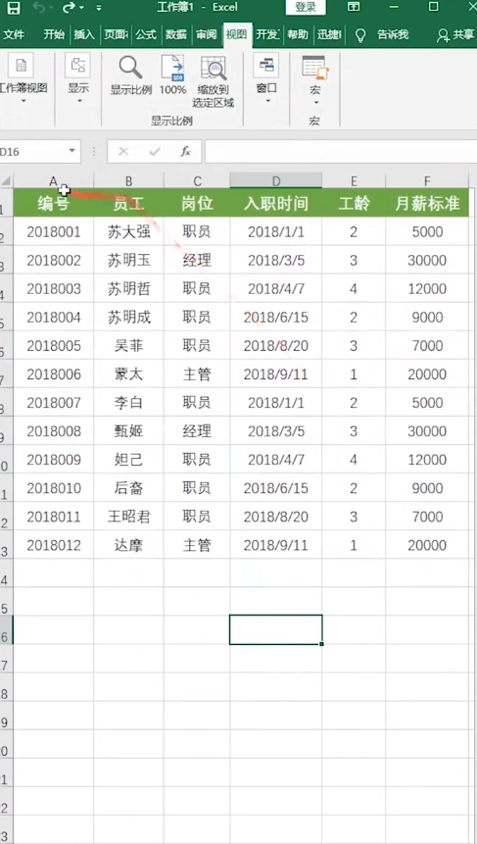Image resolution: width=477 pixels, height=844 pixels.
Task: Click the 告诉我 lightbulb icon
Action: point(360,35)
